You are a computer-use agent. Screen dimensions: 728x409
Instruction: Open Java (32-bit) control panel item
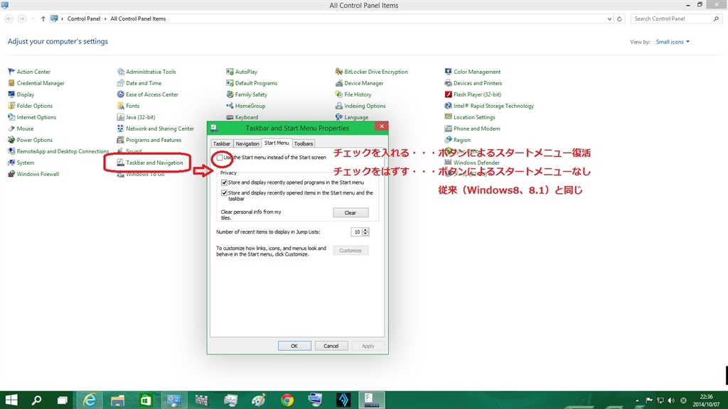(136, 117)
